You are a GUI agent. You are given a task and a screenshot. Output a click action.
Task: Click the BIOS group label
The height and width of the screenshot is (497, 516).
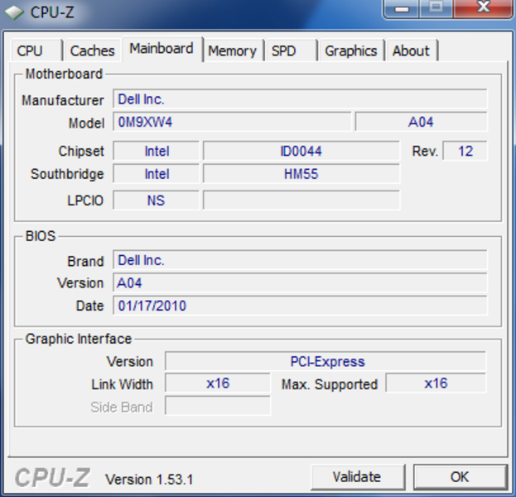41,236
